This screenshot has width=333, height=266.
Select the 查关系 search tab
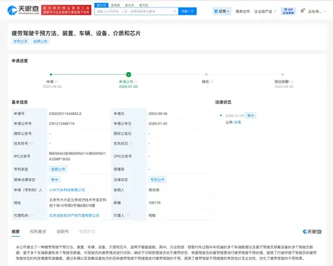pos(130,5)
